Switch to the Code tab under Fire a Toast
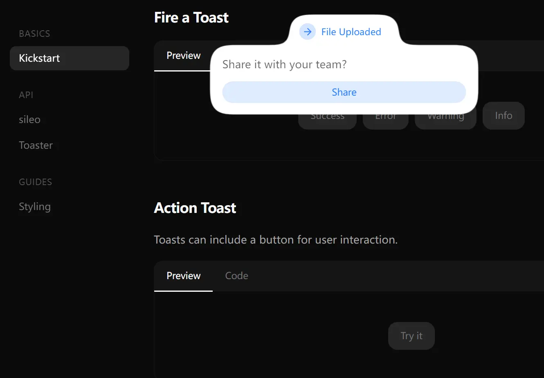The height and width of the screenshot is (378, 544). (236, 56)
